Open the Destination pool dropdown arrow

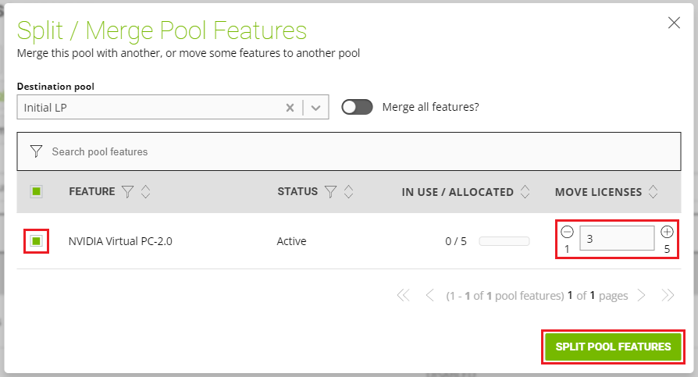[x=316, y=108]
